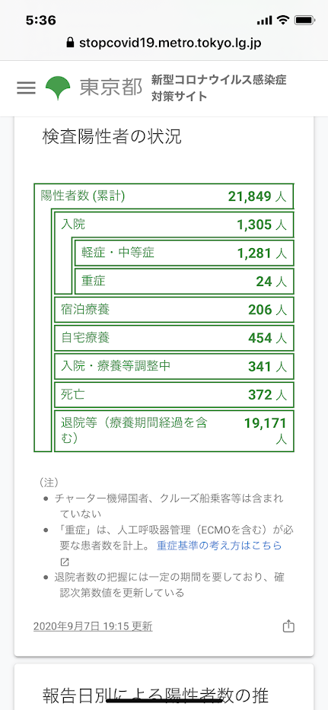Tap the stopcovid19.metro.tokyo.lg.jp address field

coord(164,43)
